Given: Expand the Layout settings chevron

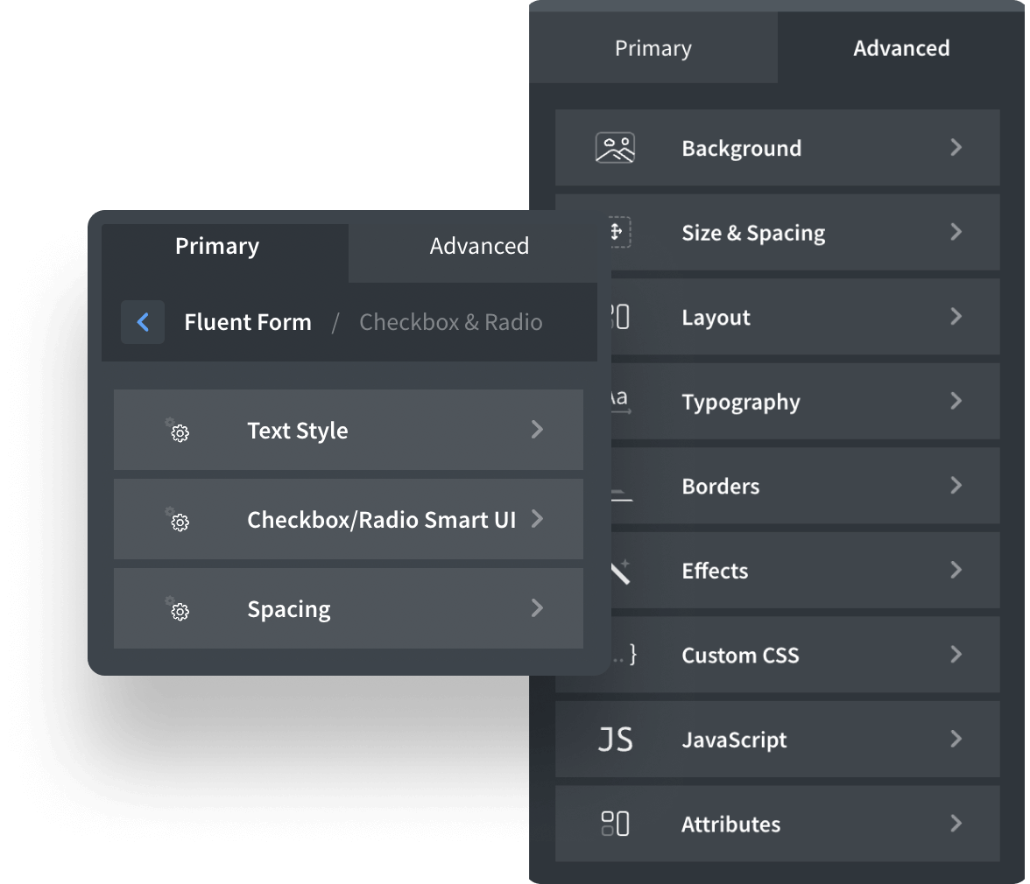Looking at the screenshot, I should pos(956,317).
